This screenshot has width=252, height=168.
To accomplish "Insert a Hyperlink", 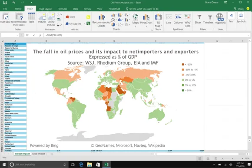I will tap(220, 19).
